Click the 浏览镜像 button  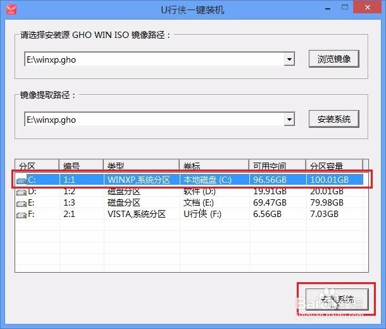[334, 59]
